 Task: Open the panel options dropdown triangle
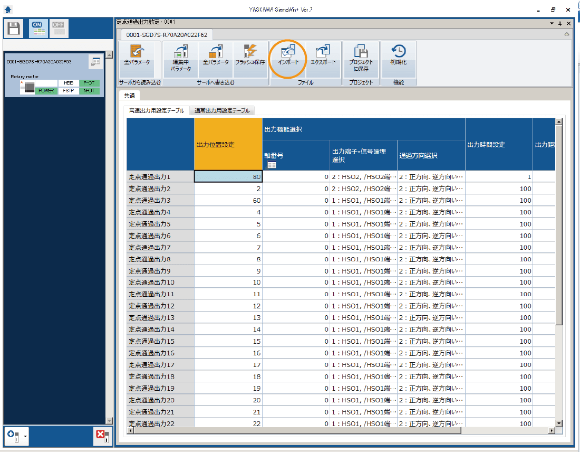coord(552,23)
